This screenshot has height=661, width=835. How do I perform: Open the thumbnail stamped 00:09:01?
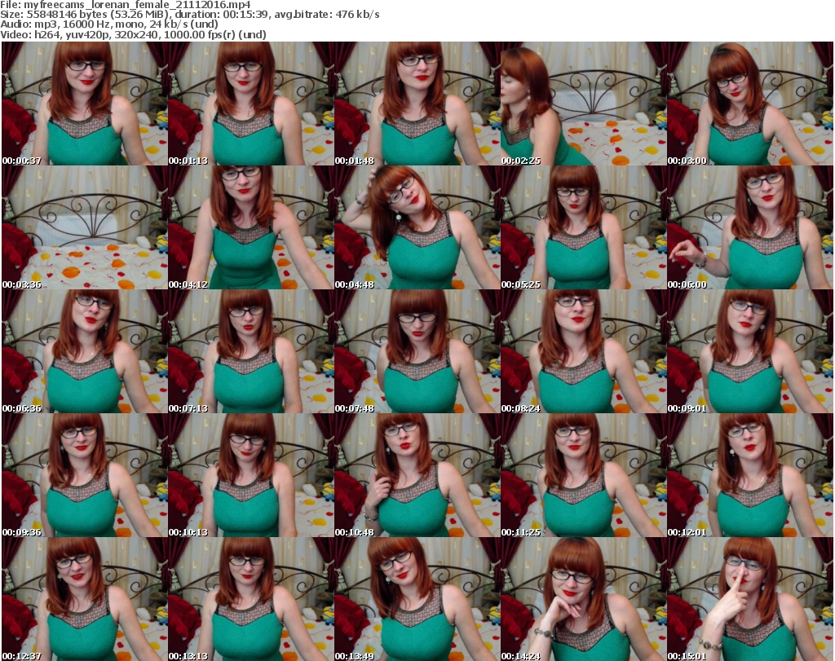point(750,351)
